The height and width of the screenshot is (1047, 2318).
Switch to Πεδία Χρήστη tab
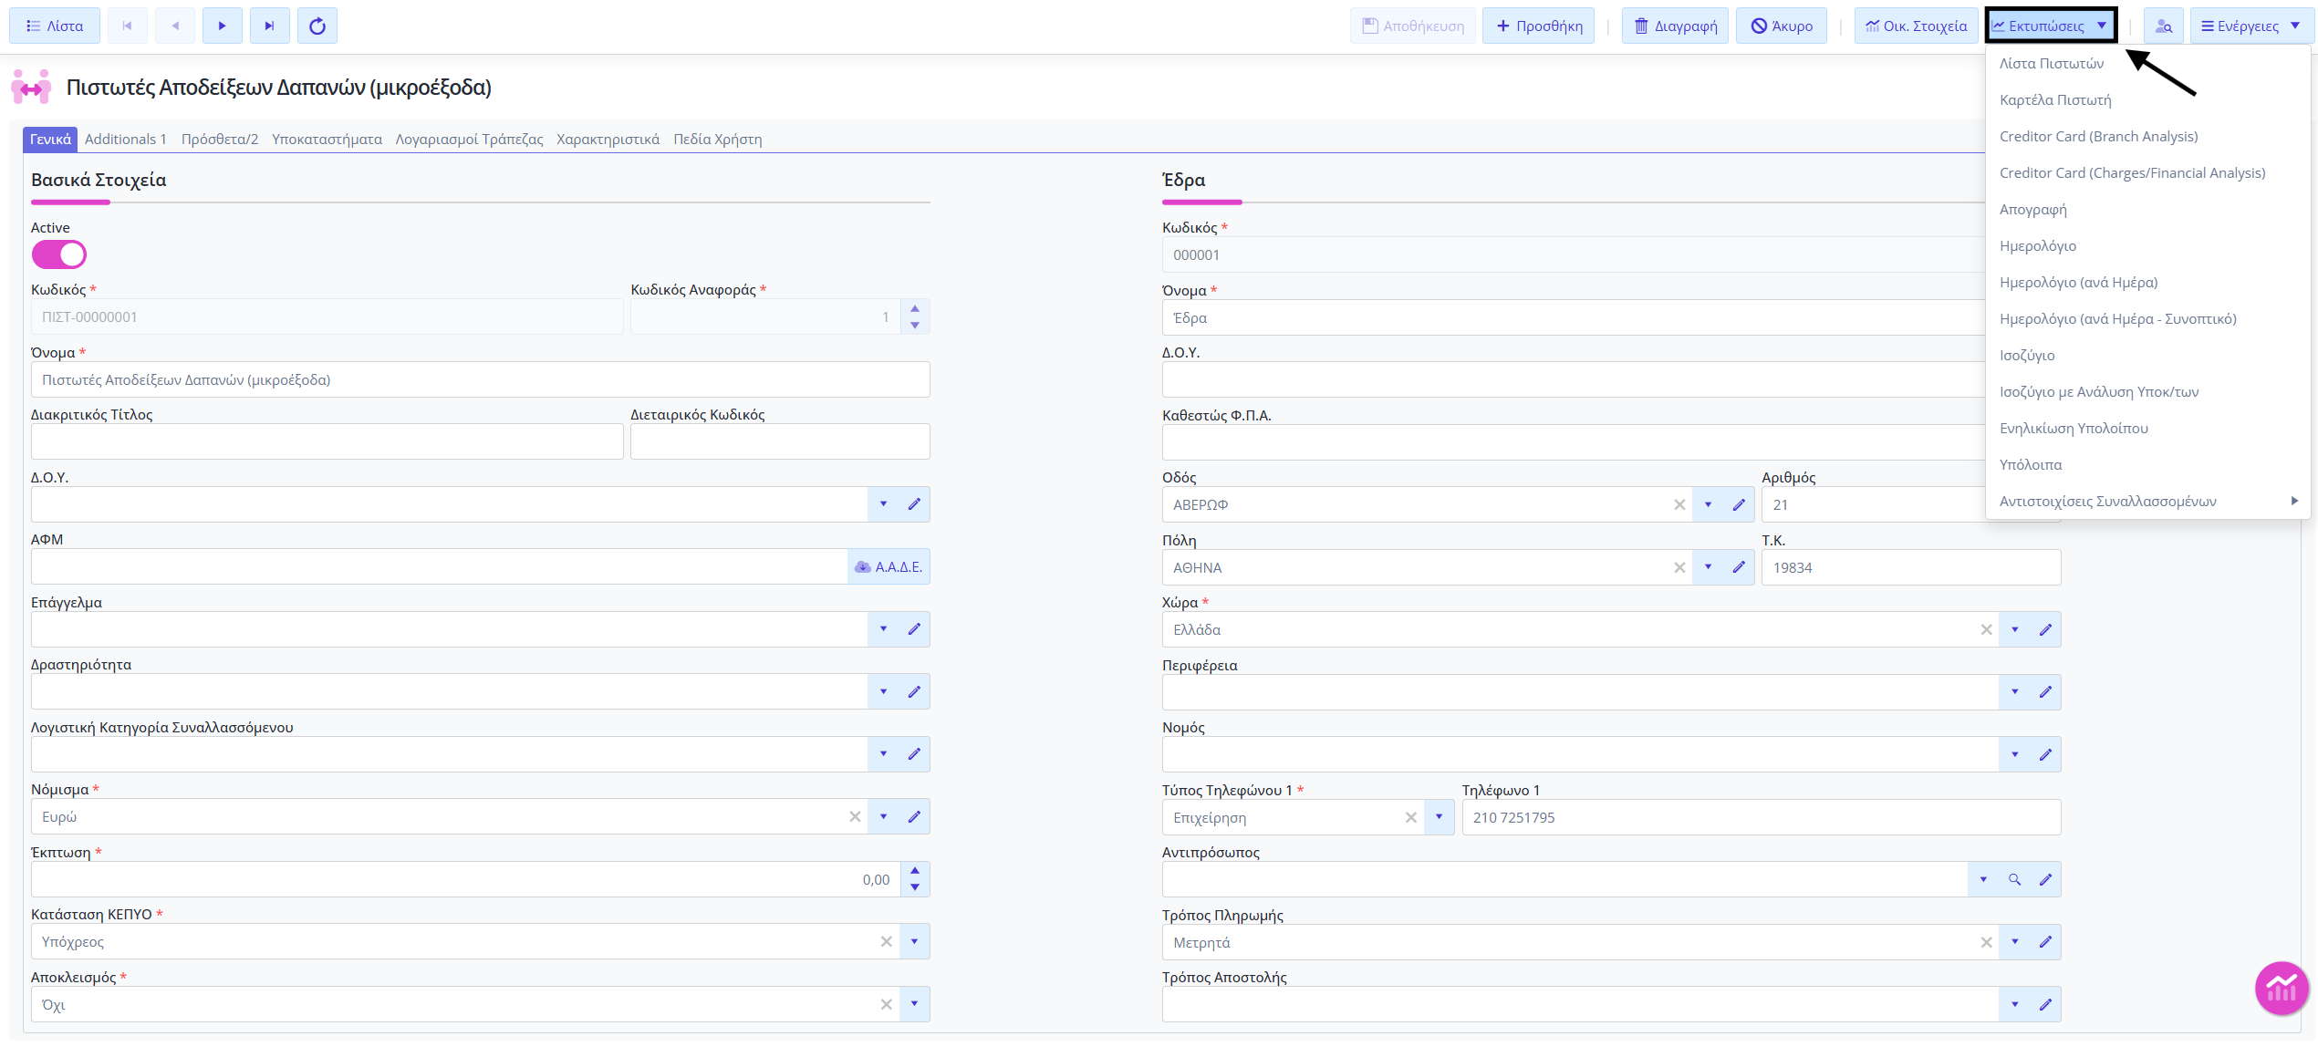coord(717,139)
